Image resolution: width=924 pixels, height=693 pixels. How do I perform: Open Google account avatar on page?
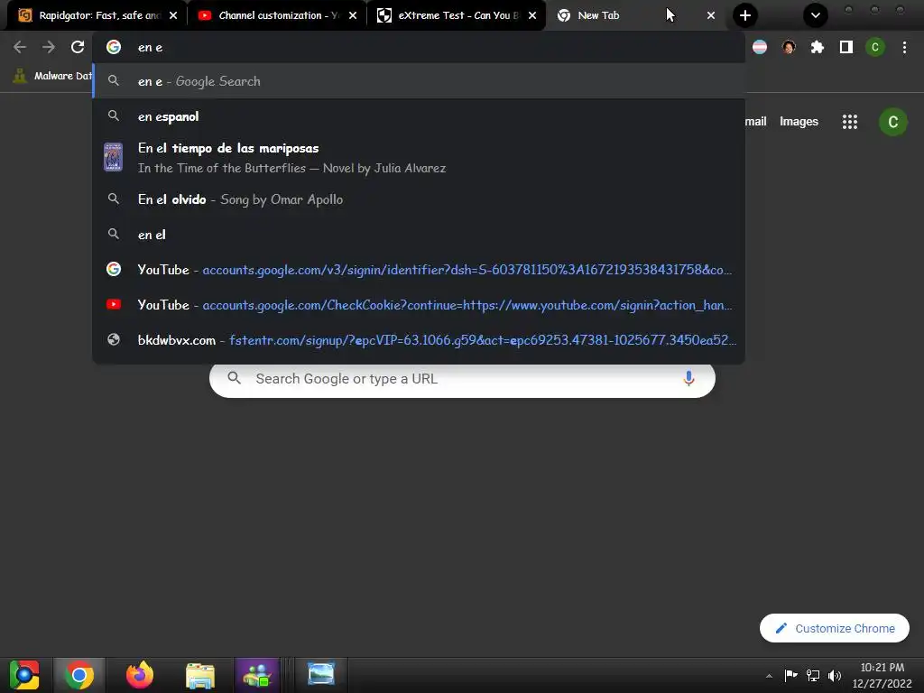[x=892, y=122]
